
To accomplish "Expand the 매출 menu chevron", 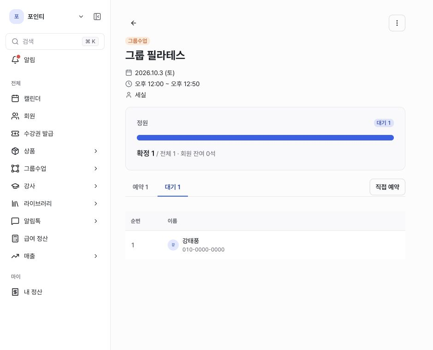I will [x=95, y=256].
